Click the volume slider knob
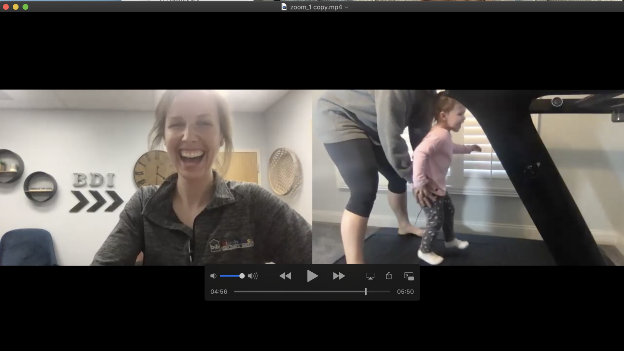624x351 pixels. point(242,276)
